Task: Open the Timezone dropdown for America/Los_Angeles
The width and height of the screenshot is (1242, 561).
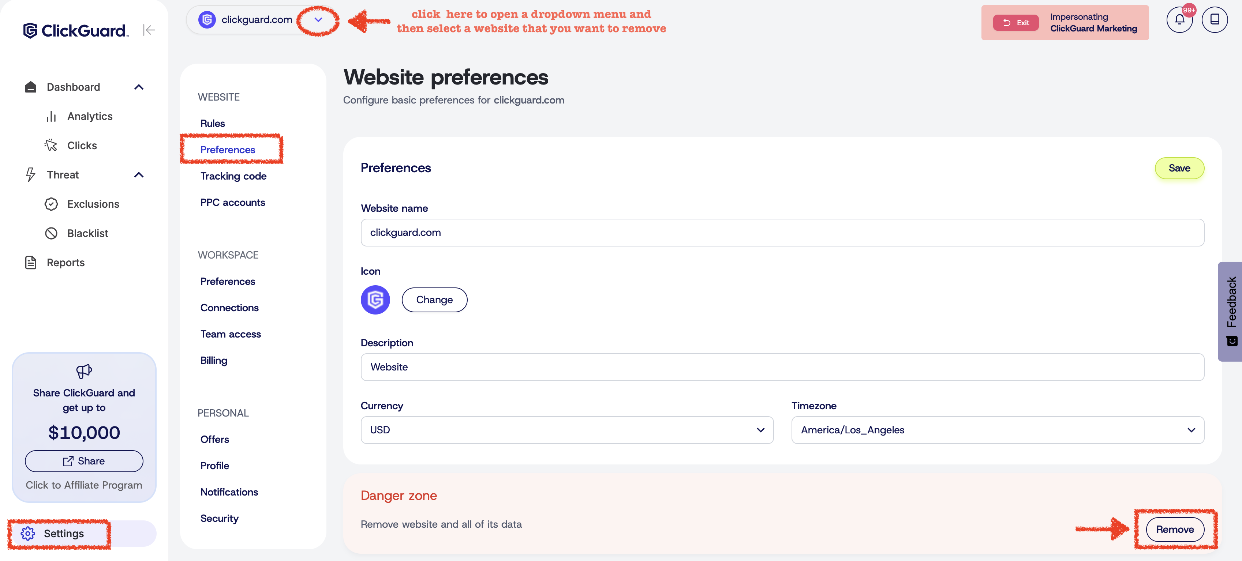Action: pyautogui.click(x=1190, y=430)
